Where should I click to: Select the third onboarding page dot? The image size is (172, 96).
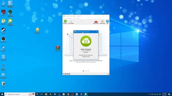click(x=87, y=71)
